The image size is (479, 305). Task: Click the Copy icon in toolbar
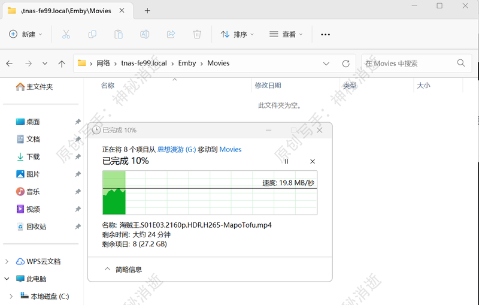coord(92,34)
